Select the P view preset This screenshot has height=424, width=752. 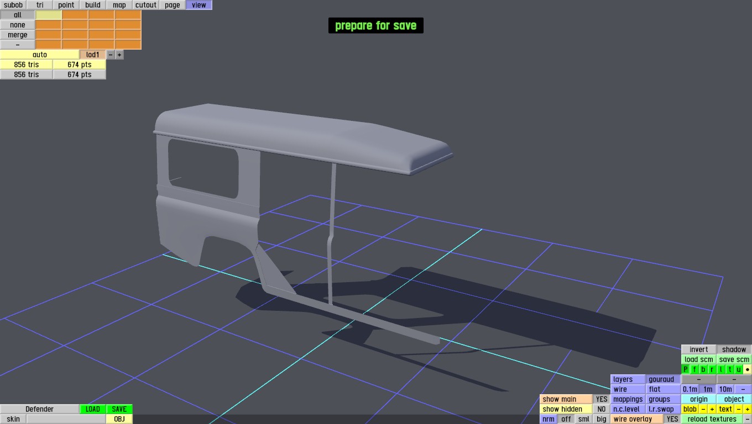click(686, 369)
